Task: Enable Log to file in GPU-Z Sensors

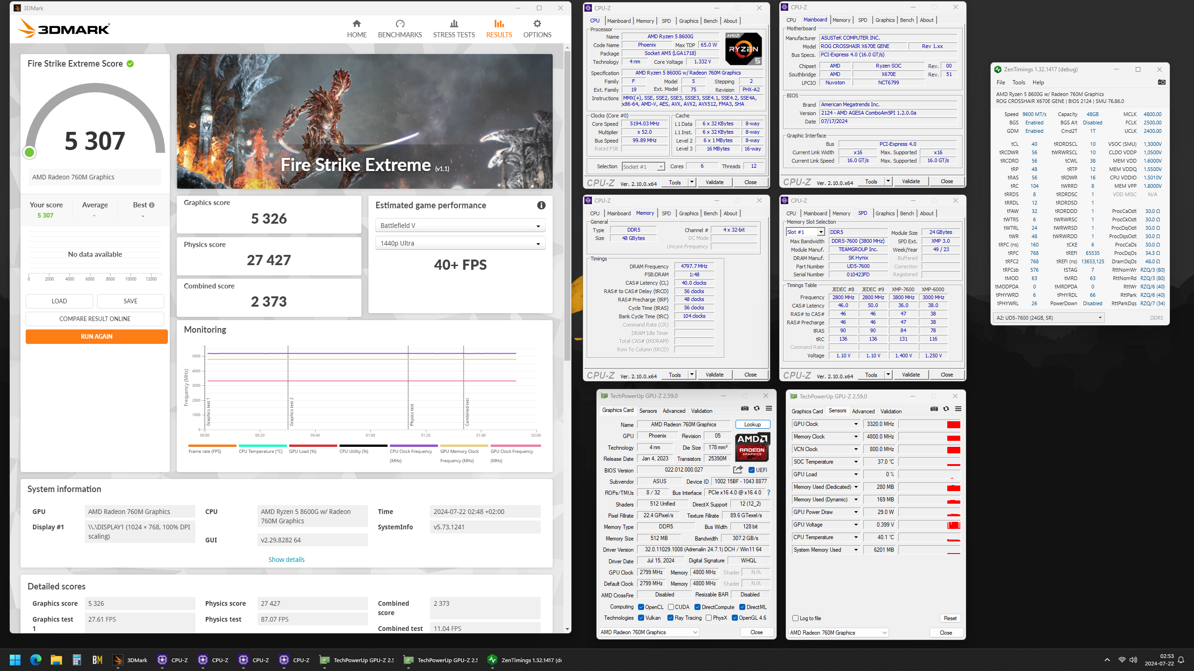Action: (x=795, y=618)
